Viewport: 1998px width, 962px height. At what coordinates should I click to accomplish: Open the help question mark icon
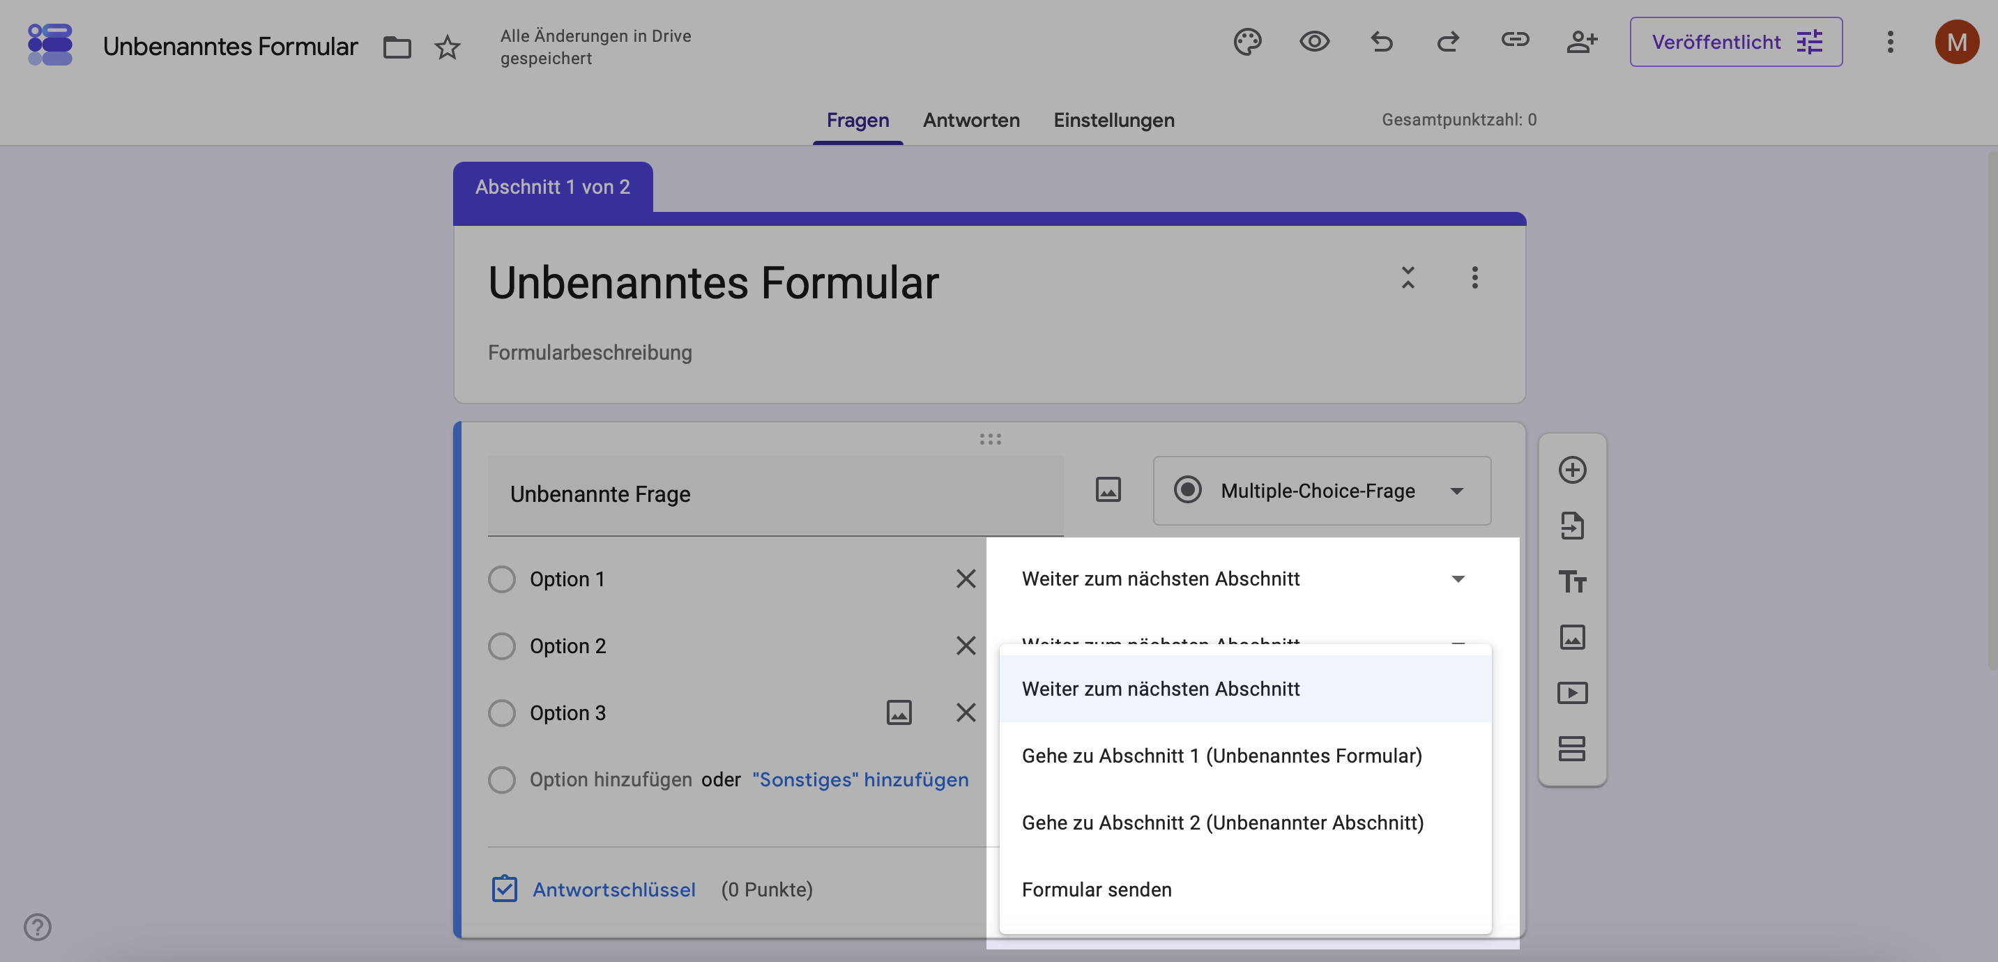point(37,926)
